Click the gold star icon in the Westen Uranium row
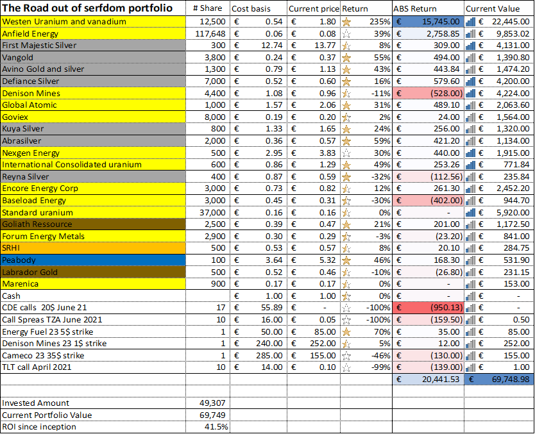The width and height of the screenshot is (535, 434). point(346,22)
